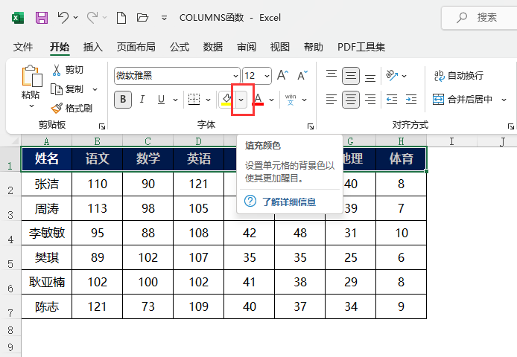517x357 pixels.
Task: Apply yellow fill color bucket
Action: pos(226,99)
